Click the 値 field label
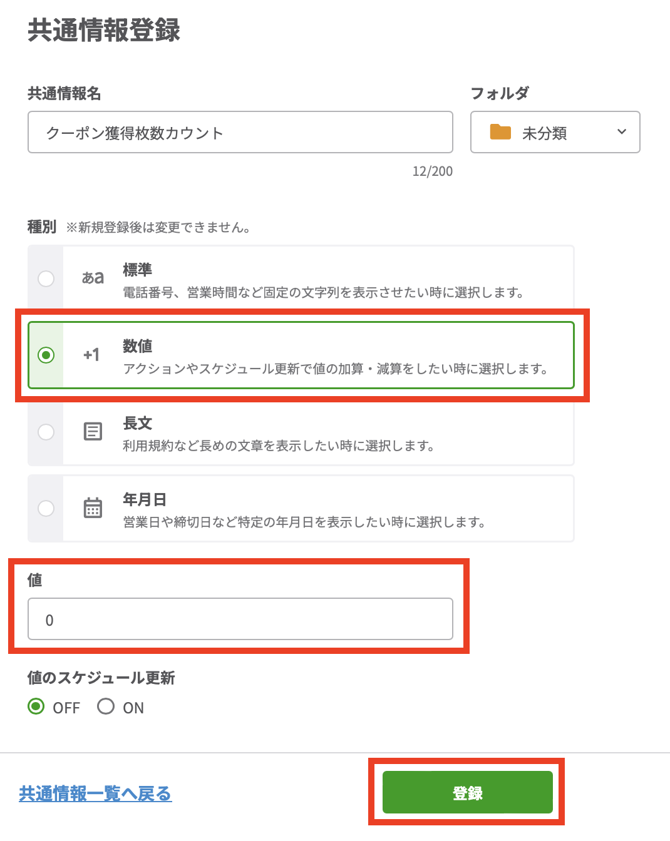 [35, 580]
